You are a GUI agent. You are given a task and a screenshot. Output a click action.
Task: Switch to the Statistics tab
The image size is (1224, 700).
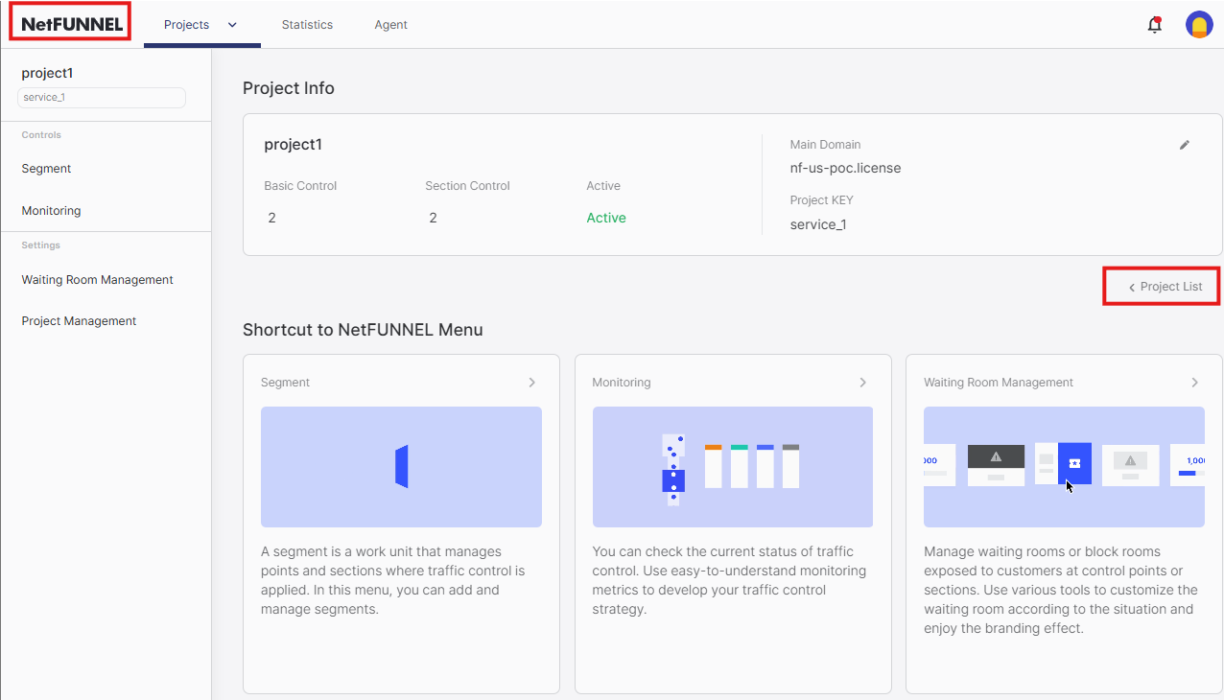(x=307, y=25)
